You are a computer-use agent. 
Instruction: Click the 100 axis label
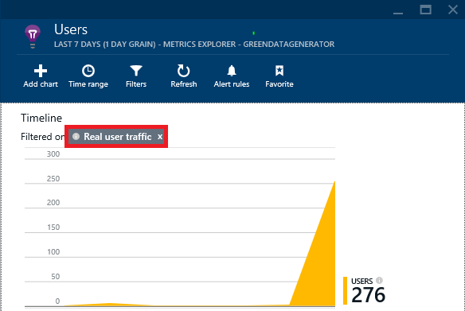click(x=53, y=252)
